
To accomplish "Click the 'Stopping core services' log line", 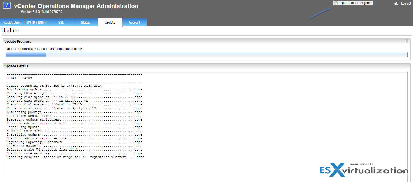I will (x=75, y=131).
